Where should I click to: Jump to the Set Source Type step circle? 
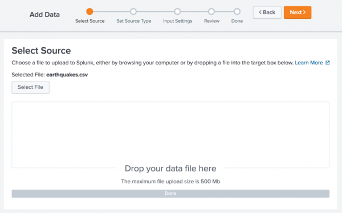pos(133,11)
